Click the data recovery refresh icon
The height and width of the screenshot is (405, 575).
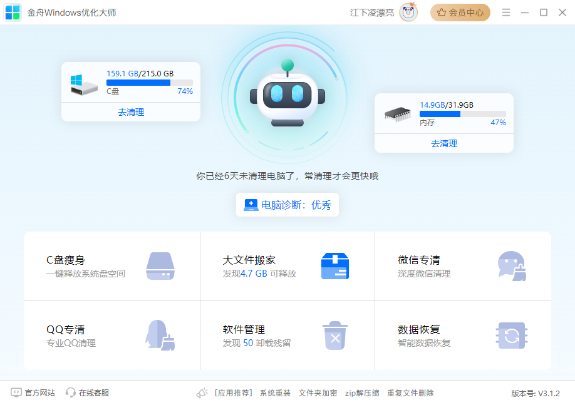pyautogui.click(x=512, y=336)
